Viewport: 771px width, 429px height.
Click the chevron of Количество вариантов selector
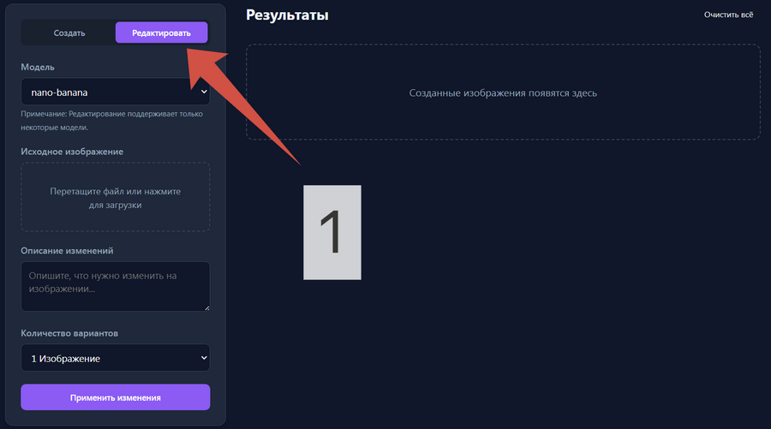(203, 358)
